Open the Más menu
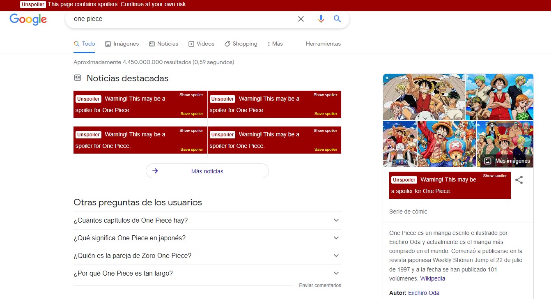Screen dimensions: 551x299 click(275, 44)
